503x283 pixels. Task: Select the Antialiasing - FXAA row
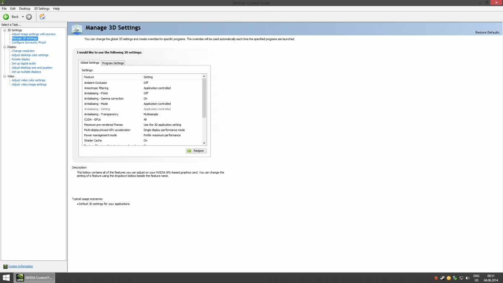point(143,93)
